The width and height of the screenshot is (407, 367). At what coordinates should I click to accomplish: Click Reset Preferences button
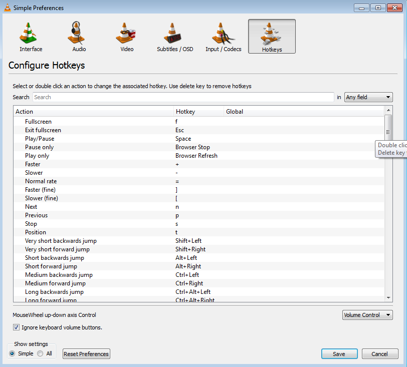86,354
